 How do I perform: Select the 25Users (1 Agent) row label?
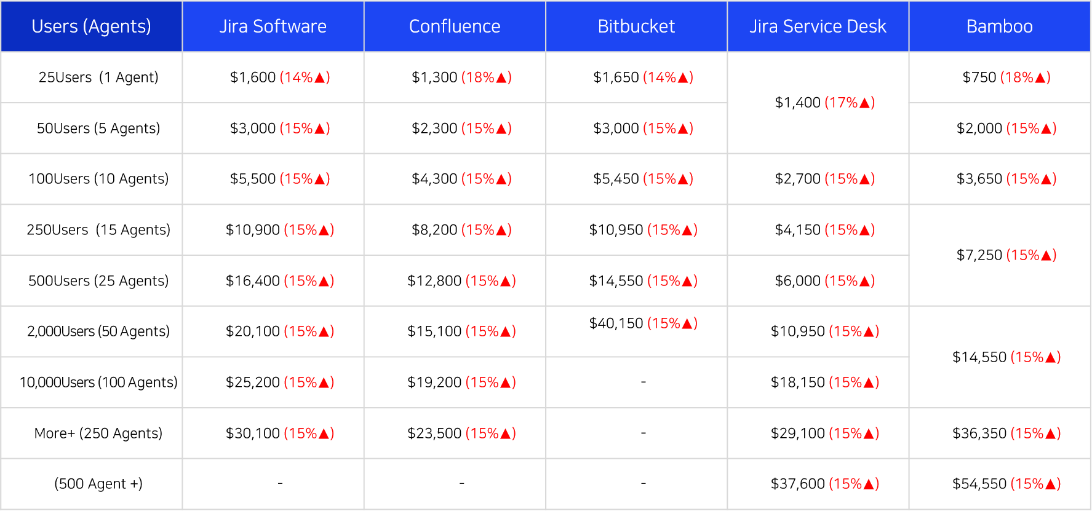[x=98, y=77]
